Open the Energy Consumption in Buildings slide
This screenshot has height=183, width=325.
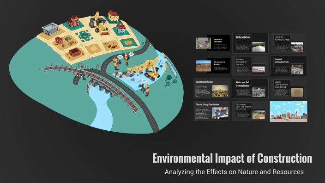pyautogui.click(x=289, y=88)
